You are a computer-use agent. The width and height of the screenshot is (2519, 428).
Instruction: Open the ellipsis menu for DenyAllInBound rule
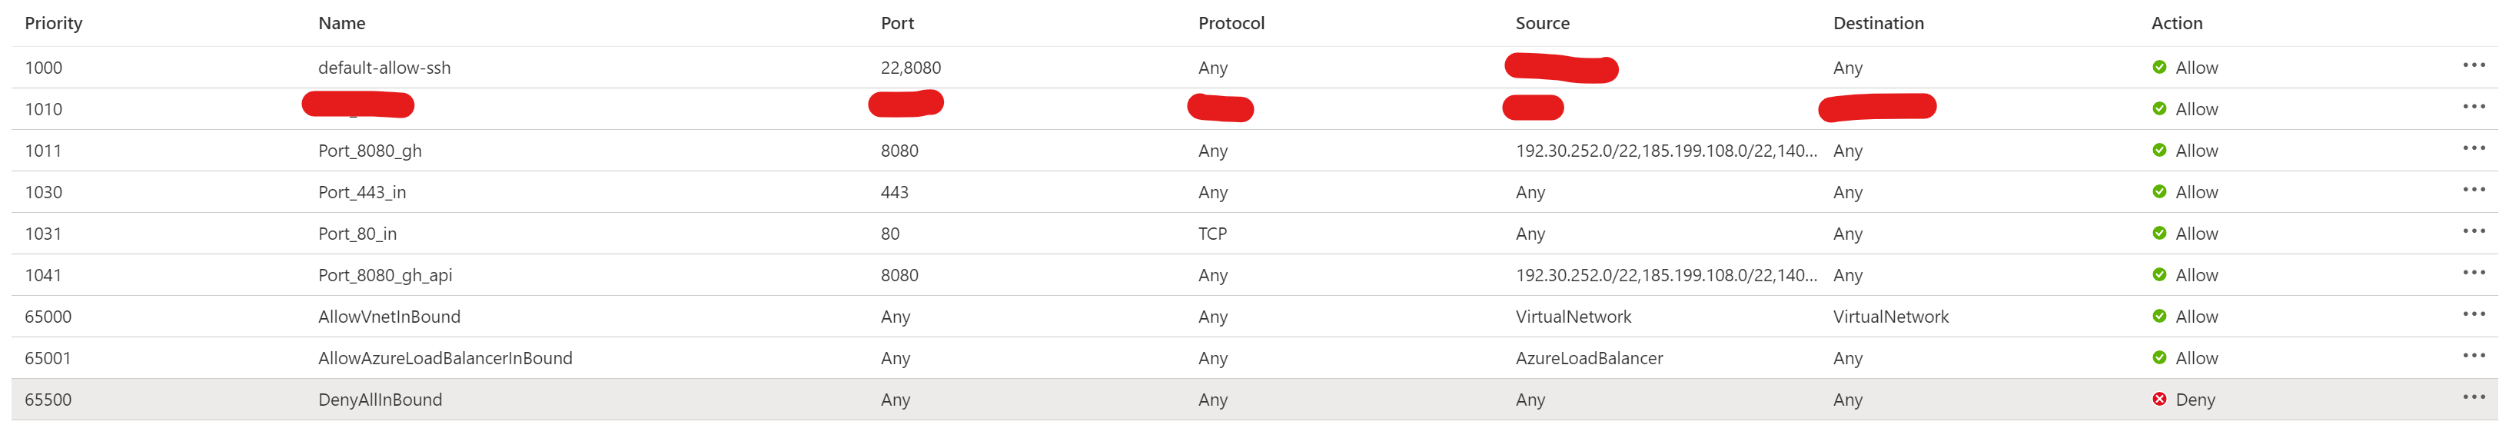pyautogui.click(x=2473, y=398)
